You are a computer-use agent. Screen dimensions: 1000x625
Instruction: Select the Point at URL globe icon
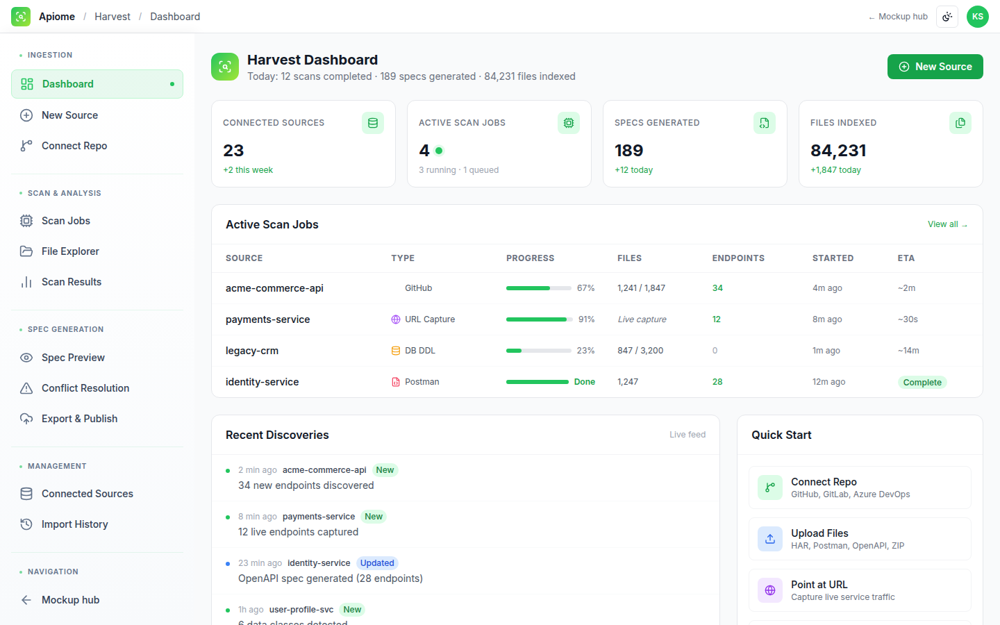click(x=770, y=590)
